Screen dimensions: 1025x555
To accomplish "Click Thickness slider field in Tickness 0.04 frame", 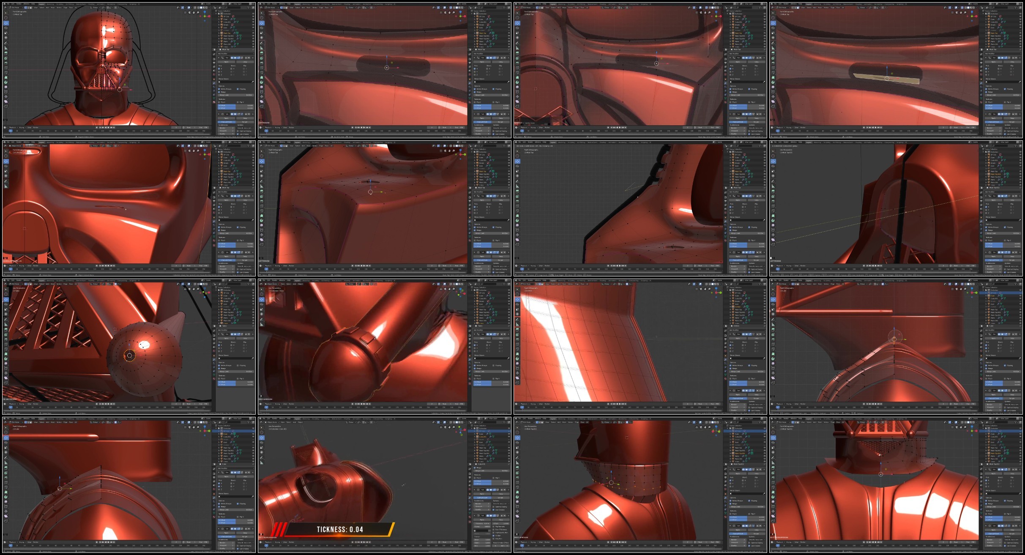I will tap(482, 523).
